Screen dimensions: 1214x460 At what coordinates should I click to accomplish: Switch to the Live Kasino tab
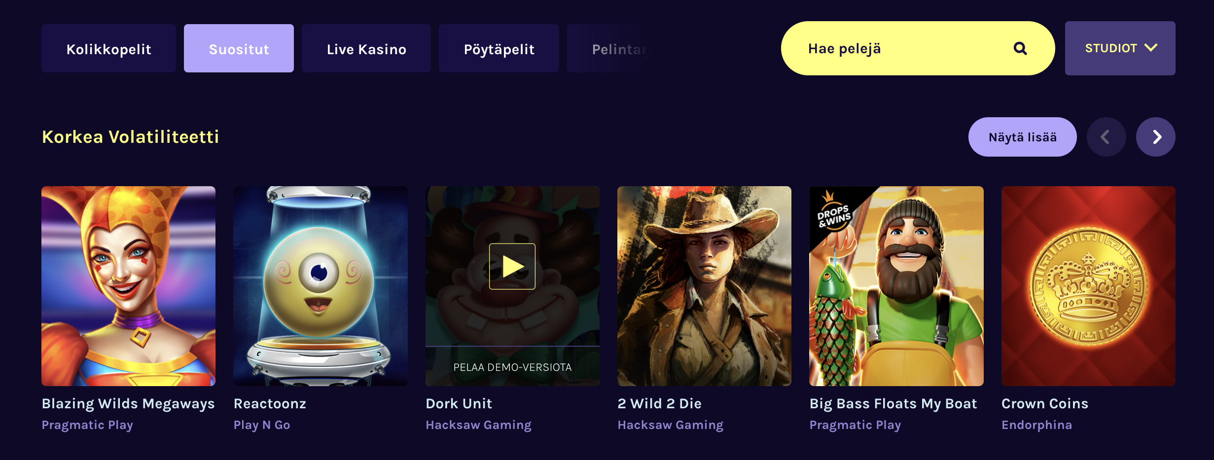366,49
